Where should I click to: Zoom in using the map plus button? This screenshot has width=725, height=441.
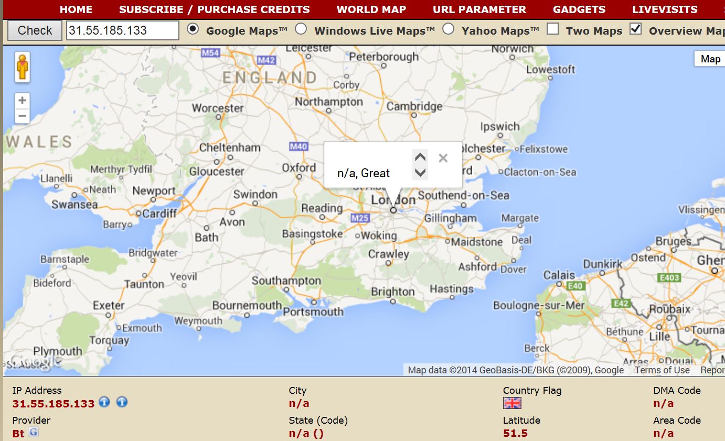click(22, 100)
